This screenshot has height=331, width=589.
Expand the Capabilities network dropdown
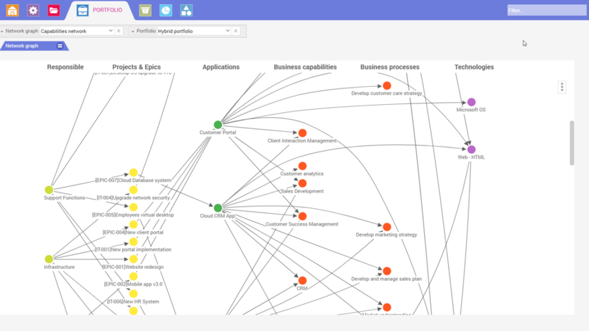coord(110,31)
